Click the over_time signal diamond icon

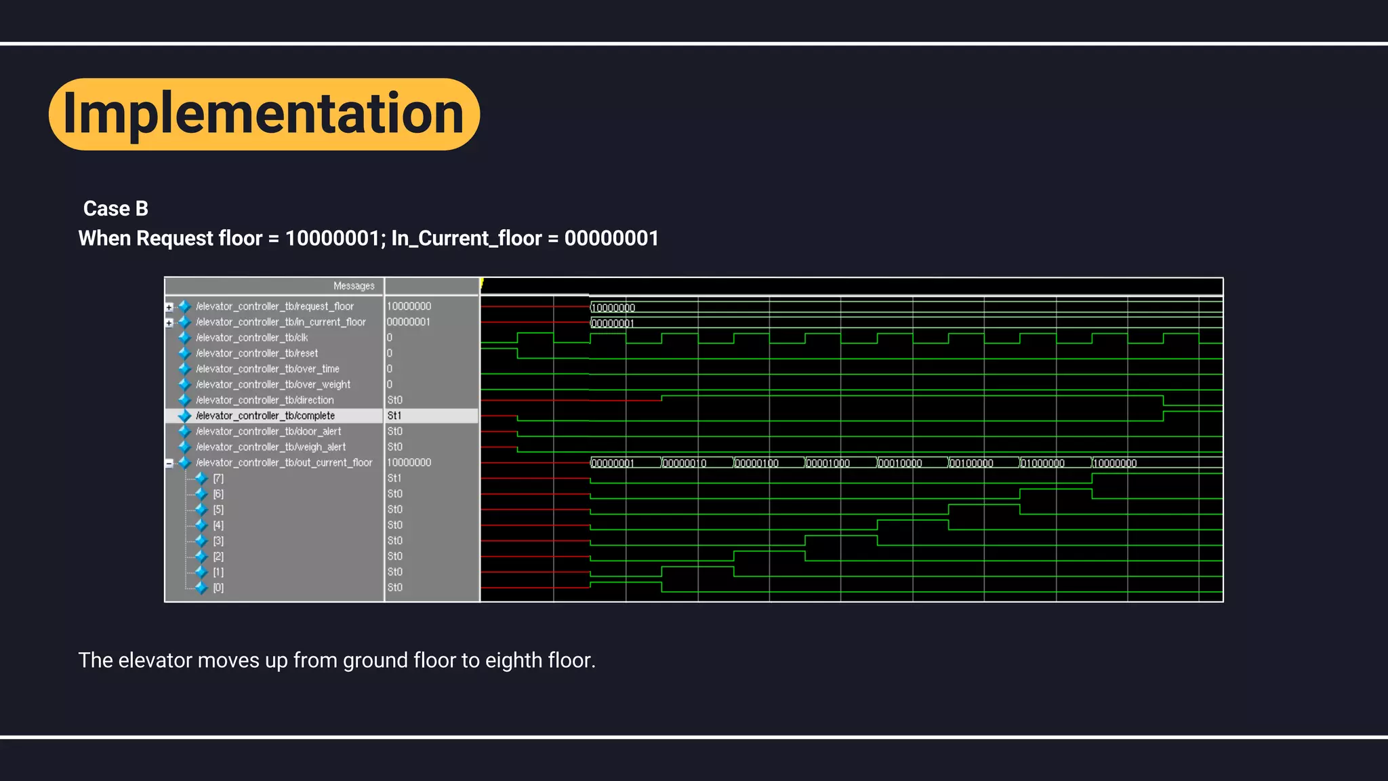point(184,369)
